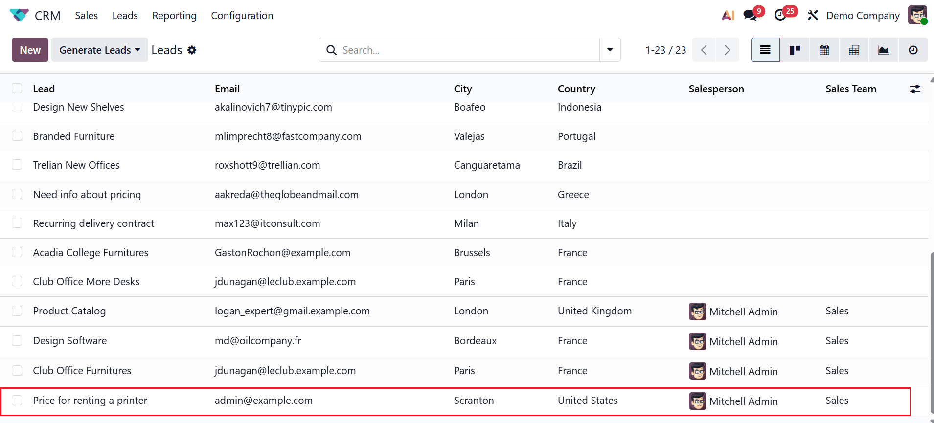Click email roxshott9@trellian.com
The image size is (934, 423).
267,165
